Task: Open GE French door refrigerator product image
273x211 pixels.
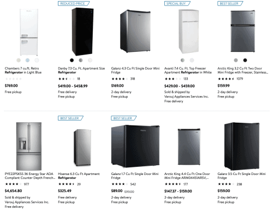Action: pos(29,146)
